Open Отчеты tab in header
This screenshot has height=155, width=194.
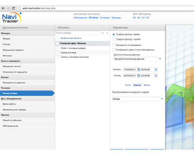point(93,18)
